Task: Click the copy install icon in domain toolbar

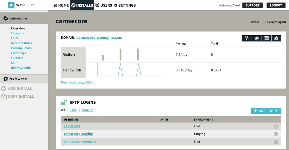Action: [x=247, y=38]
